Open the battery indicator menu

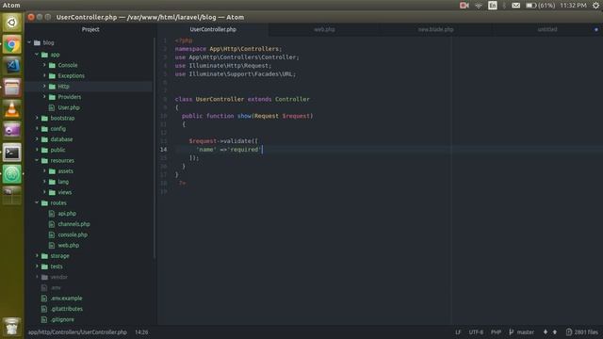[x=540, y=6]
